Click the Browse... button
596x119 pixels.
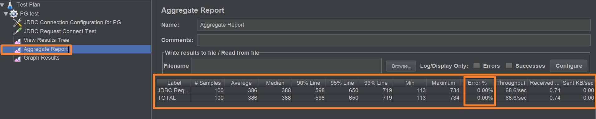(401, 66)
